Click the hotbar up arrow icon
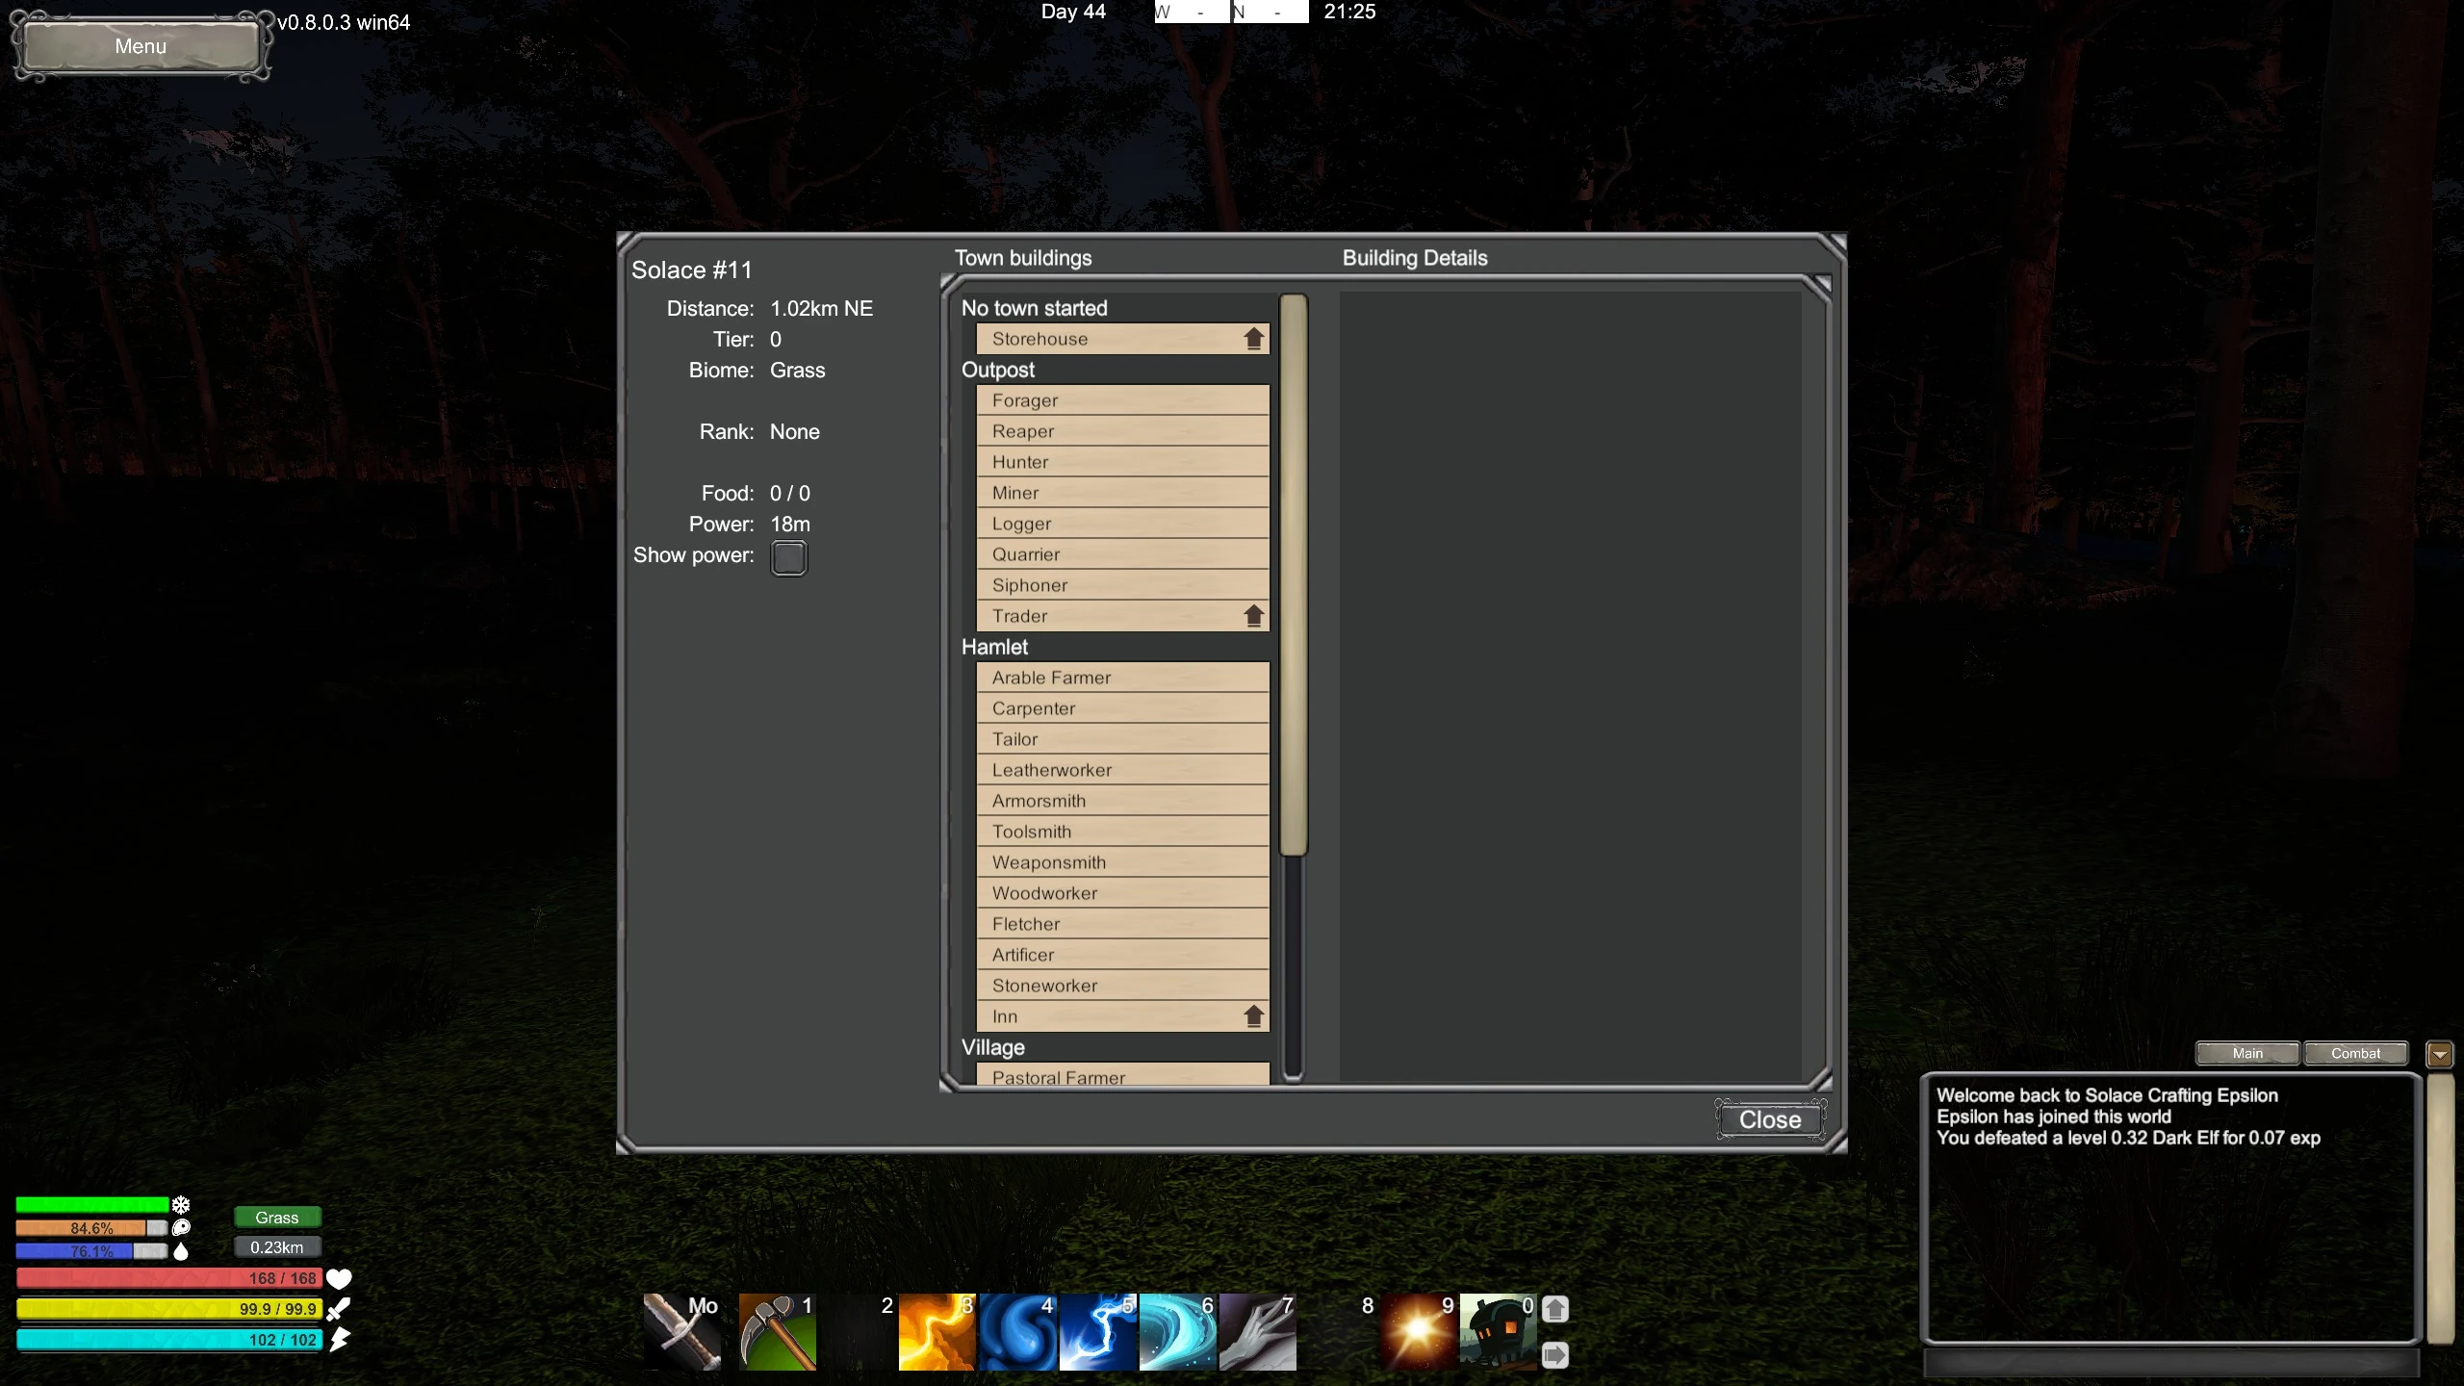The image size is (2464, 1386). (x=1554, y=1309)
